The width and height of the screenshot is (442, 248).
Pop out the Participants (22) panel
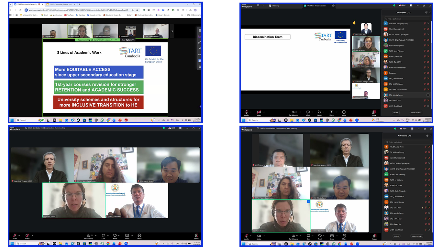[426, 12]
